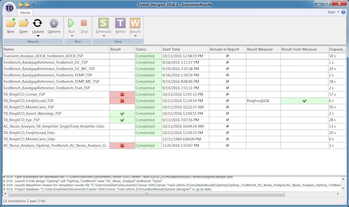Click second folder icon in quick access toolbar
This screenshot has width=349, height=207.
(x=28, y=4)
